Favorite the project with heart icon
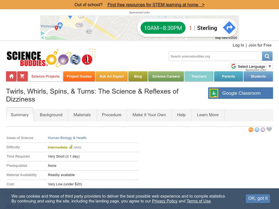 [269, 129]
